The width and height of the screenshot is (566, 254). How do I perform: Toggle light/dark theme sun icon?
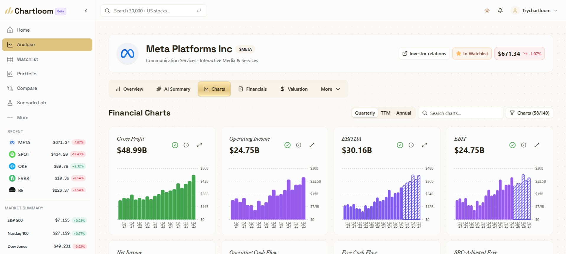487,11
